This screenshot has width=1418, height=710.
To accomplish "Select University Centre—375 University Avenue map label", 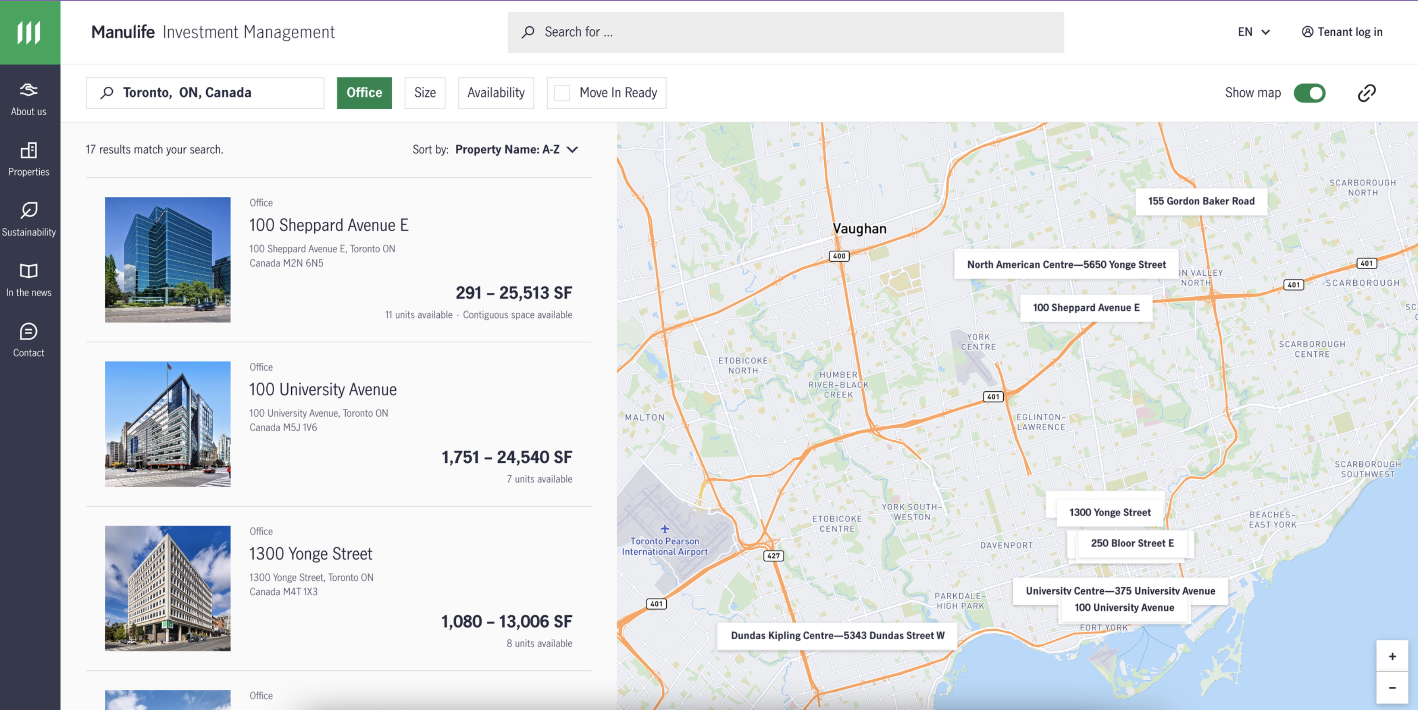I will tap(1120, 591).
